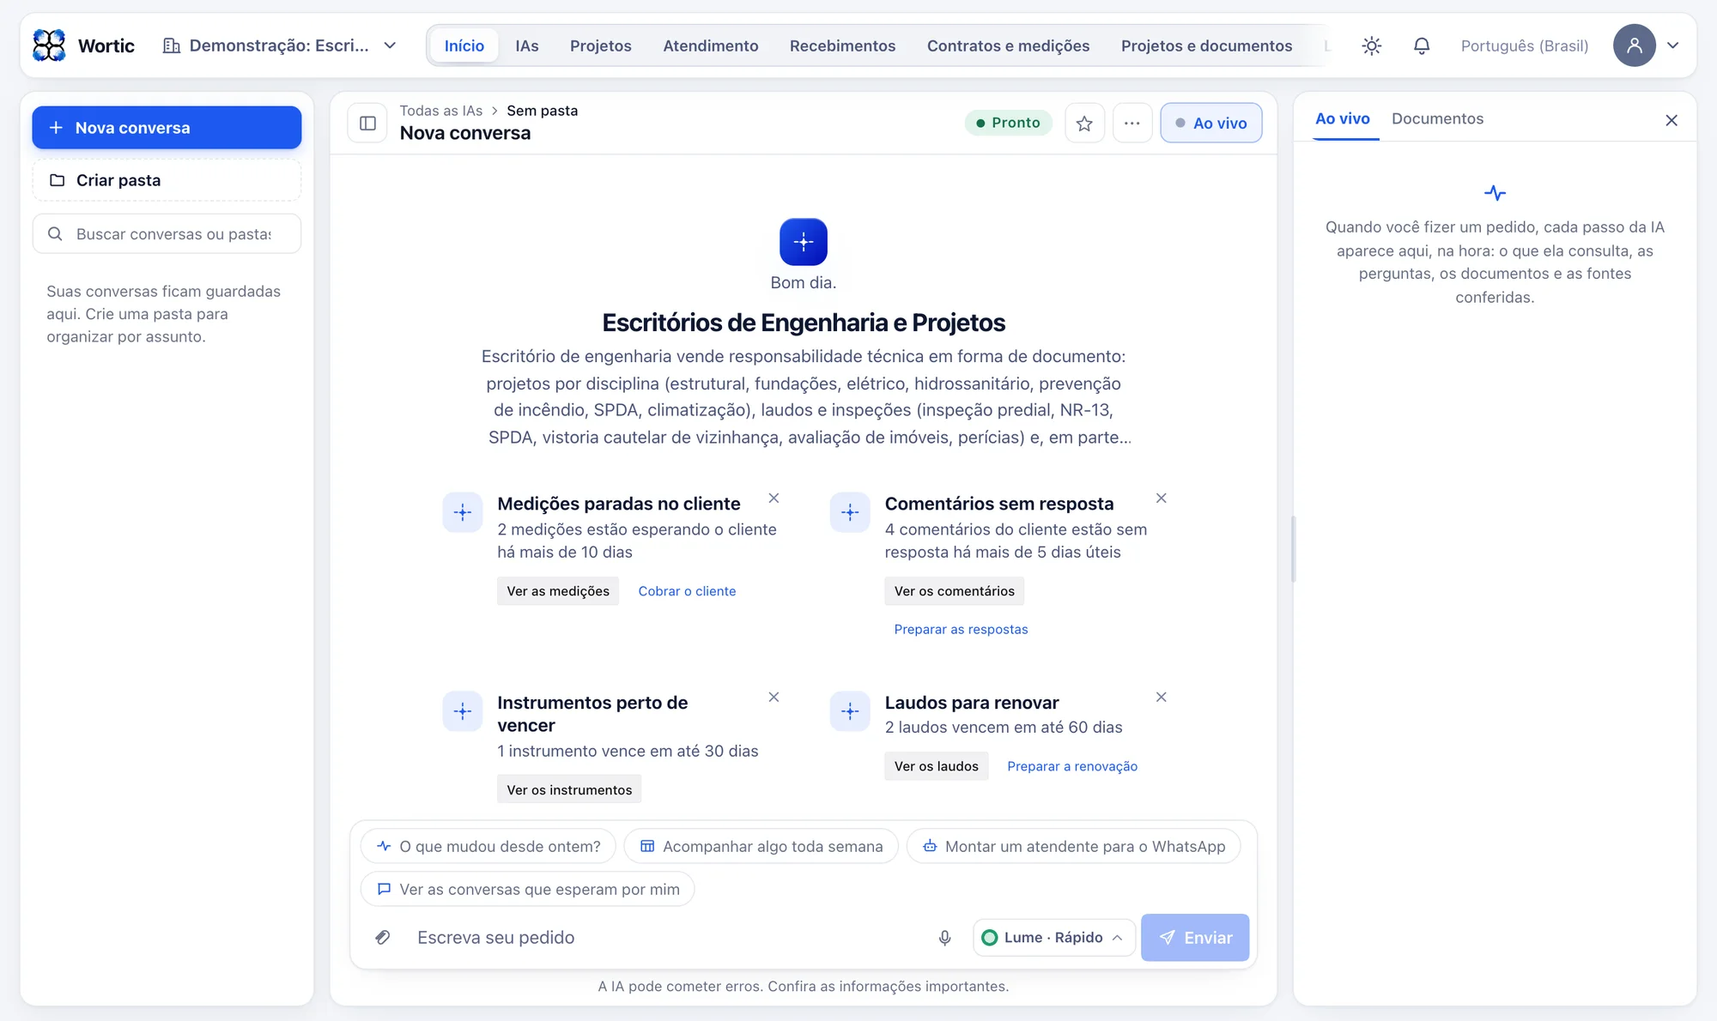The width and height of the screenshot is (1717, 1021).
Task: Select the Português (Brasil) language option
Action: pyautogui.click(x=1525, y=45)
